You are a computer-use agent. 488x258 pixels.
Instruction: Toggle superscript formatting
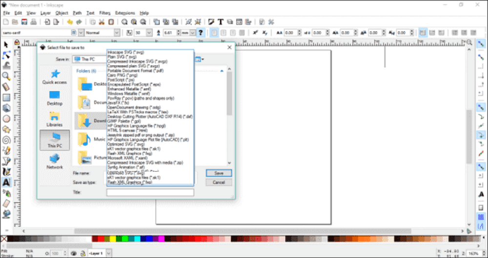coord(256,33)
